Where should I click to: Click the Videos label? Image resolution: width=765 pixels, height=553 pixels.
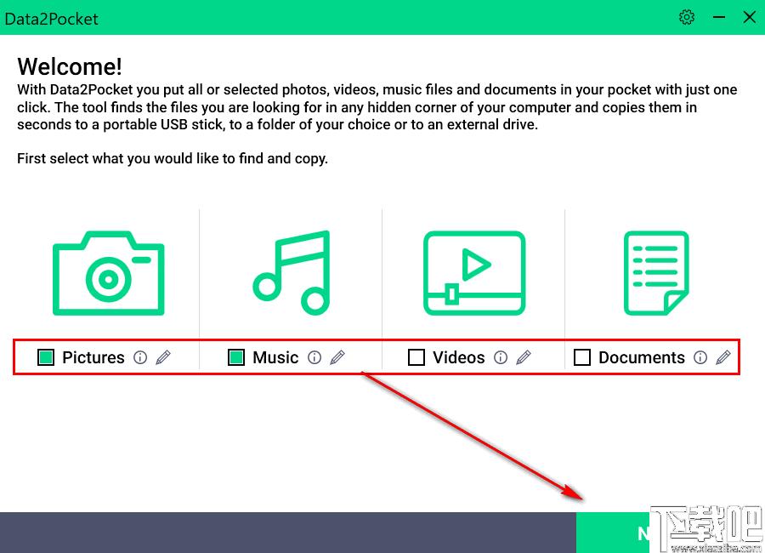click(459, 357)
